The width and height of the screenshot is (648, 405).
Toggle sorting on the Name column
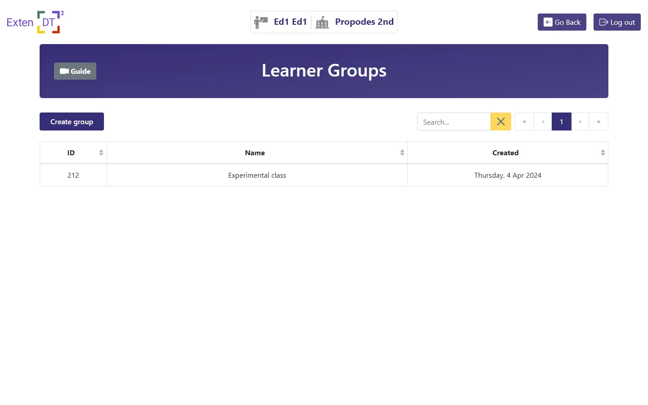402,153
